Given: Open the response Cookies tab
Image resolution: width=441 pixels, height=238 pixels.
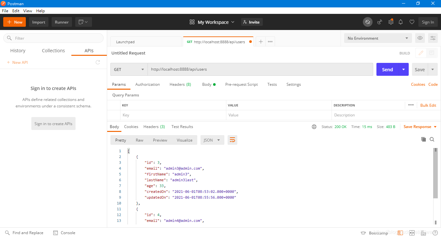Looking at the screenshot, I should coord(131,127).
